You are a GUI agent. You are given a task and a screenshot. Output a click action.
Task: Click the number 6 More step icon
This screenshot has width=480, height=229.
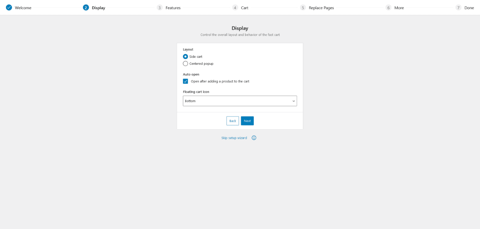(388, 7)
